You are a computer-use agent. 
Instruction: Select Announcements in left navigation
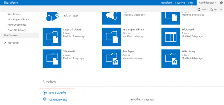(17, 25)
